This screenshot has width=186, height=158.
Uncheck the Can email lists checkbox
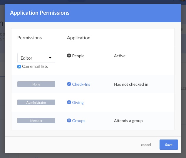(19, 67)
